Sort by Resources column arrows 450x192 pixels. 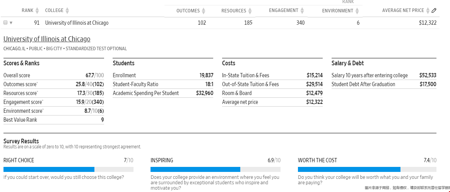[250, 11]
